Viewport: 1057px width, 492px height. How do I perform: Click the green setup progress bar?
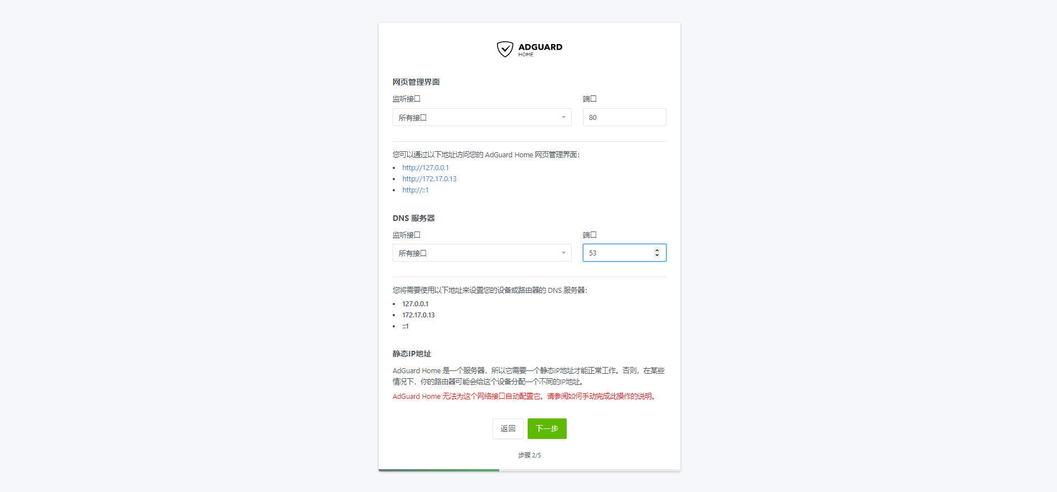[439, 470]
